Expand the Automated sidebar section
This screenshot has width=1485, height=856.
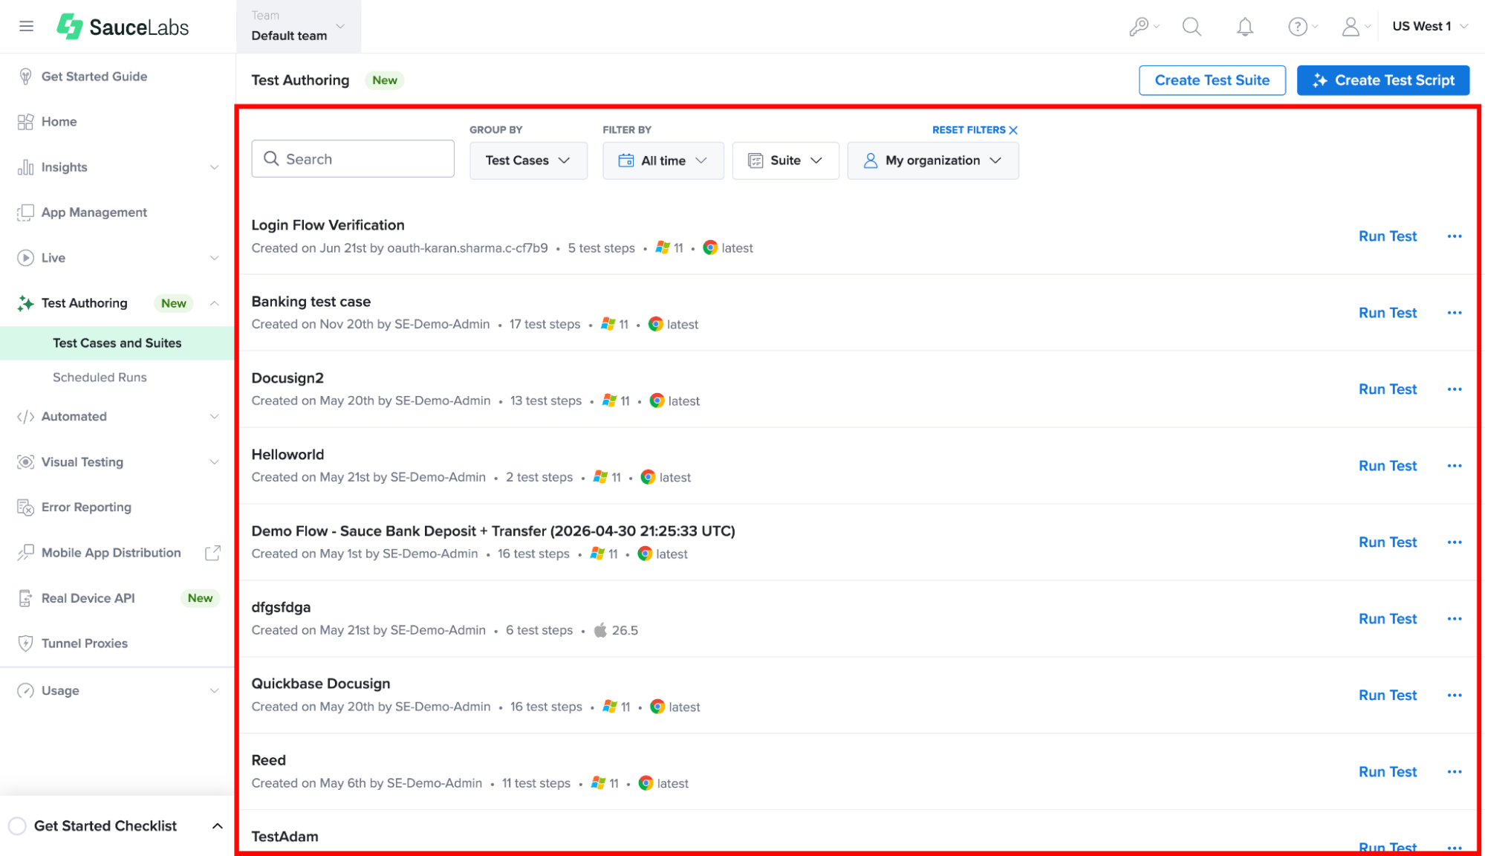214,417
